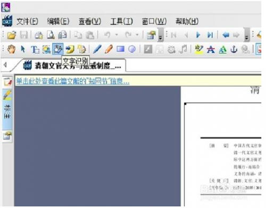This screenshot has width=266, height=208.
Task: Click the music note audio icon
Action: 183,49
